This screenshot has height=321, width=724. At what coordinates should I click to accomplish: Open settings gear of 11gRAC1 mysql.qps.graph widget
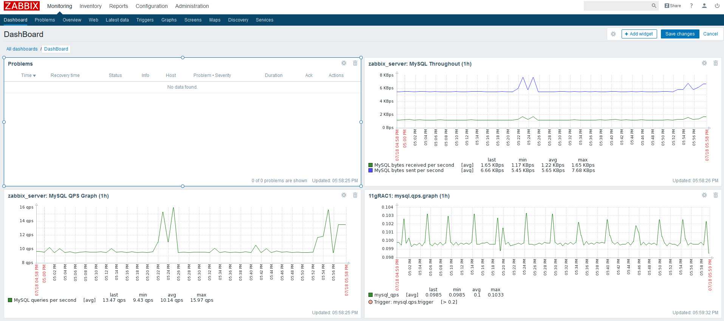704,195
